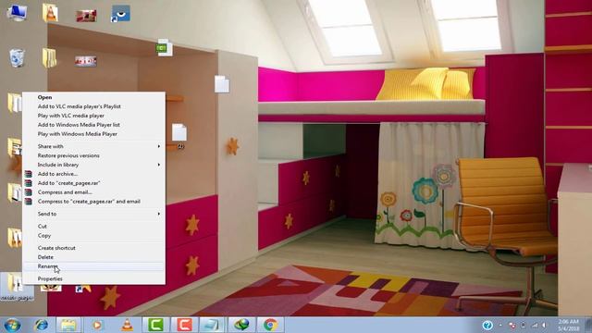Choose Cut in the context menu
This screenshot has width=592, height=333.
click(x=93, y=226)
